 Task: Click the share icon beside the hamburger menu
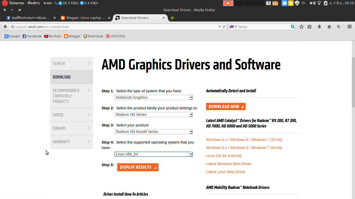click(x=339, y=26)
